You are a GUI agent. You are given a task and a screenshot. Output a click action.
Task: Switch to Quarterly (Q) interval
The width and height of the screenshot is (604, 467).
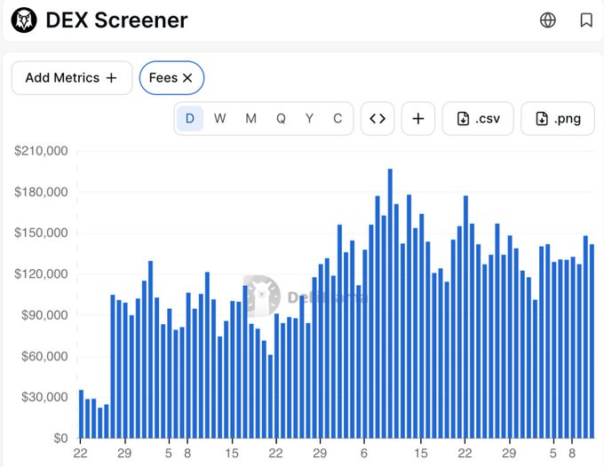tap(281, 119)
